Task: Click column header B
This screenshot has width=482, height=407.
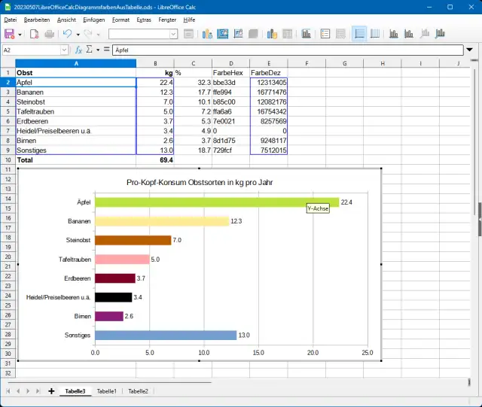Action: (x=155, y=63)
